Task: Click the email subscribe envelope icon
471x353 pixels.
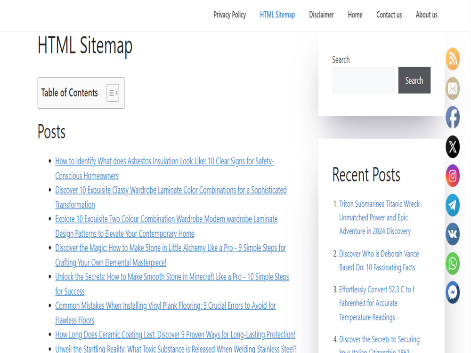Action: coord(452,88)
